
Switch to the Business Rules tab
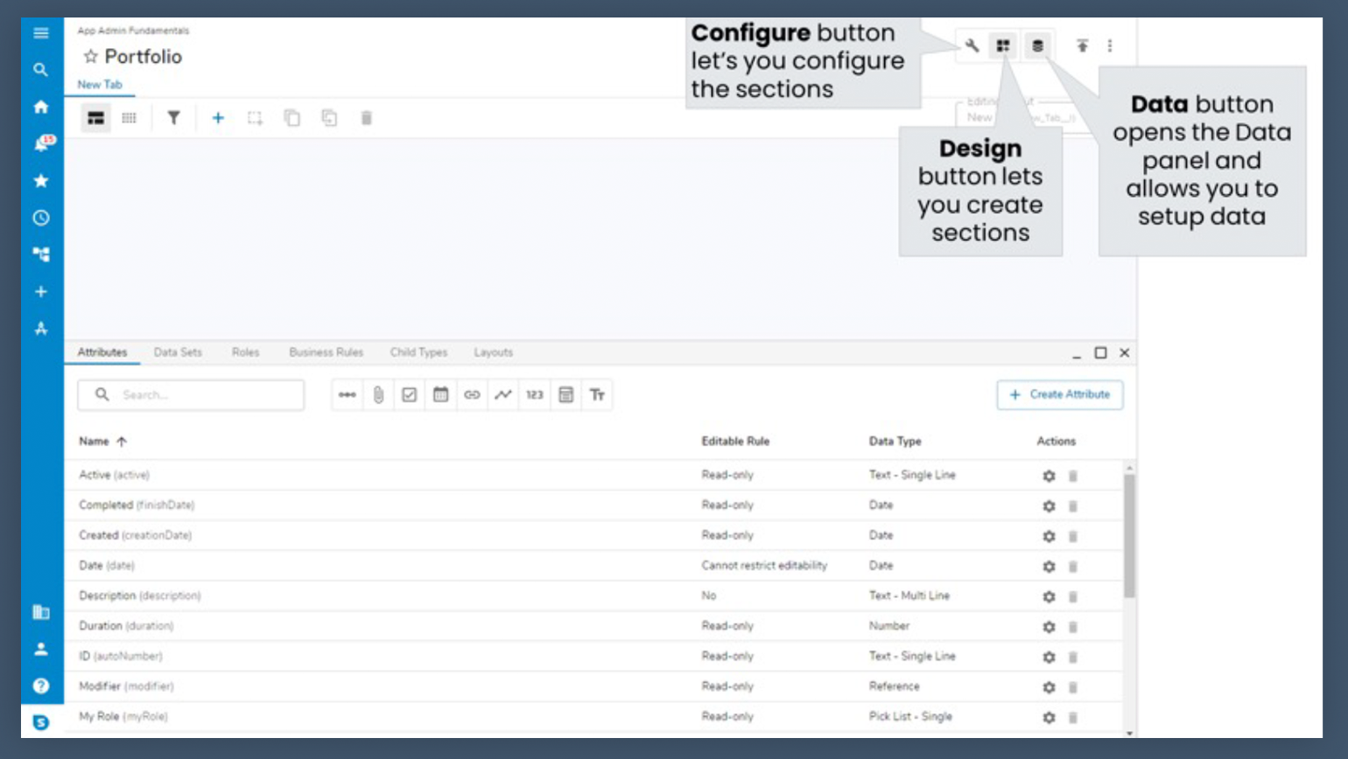(326, 352)
